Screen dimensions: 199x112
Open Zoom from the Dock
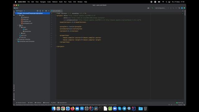(115, 109)
